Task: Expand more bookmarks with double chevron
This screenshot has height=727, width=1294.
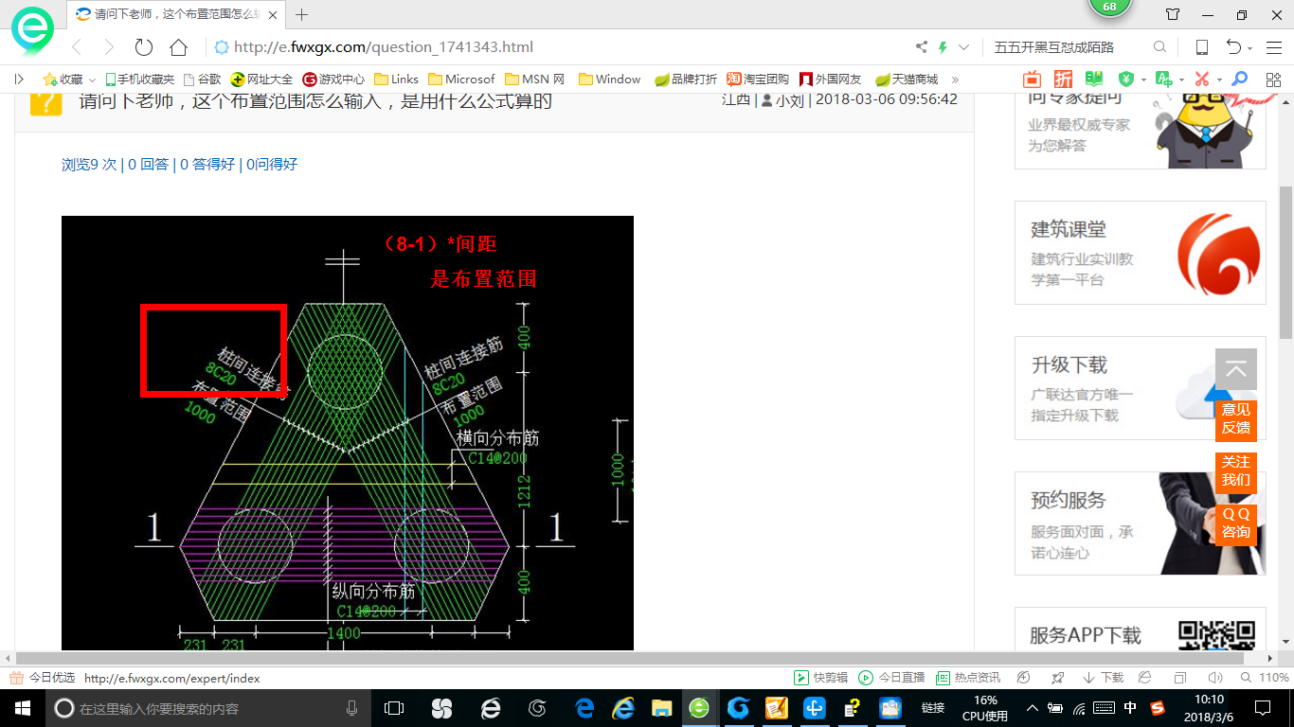Action: (955, 80)
